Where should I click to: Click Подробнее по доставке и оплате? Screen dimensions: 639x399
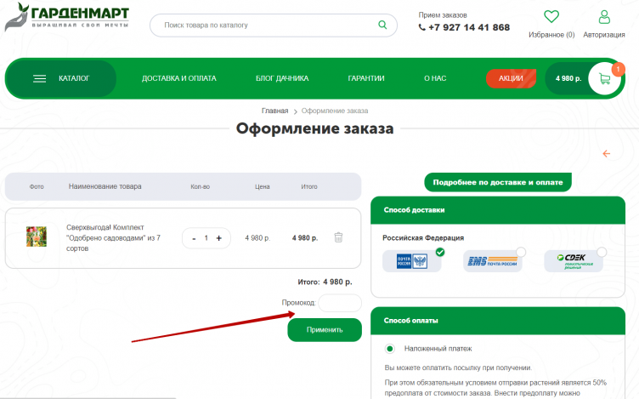point(498,182)
